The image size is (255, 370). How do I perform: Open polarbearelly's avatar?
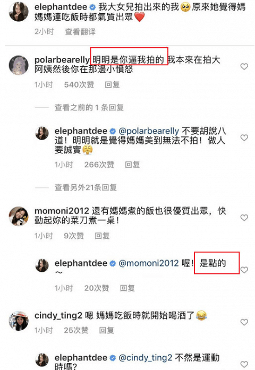(19, 65)
